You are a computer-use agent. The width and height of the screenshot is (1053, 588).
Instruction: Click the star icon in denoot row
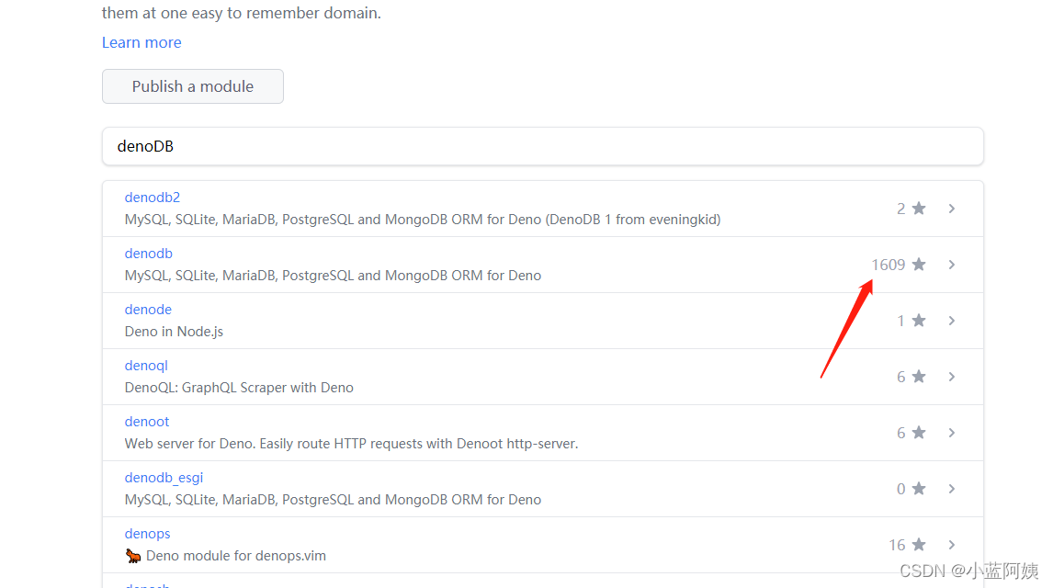point(919,433)
